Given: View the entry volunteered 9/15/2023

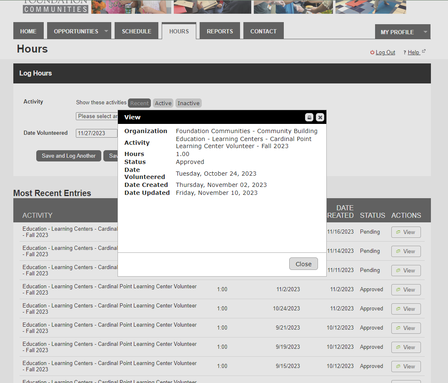Looking at the screenshot, I should coord(406,366).
